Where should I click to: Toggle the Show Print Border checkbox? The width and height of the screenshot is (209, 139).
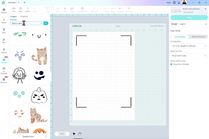click(x=171, y=64)
